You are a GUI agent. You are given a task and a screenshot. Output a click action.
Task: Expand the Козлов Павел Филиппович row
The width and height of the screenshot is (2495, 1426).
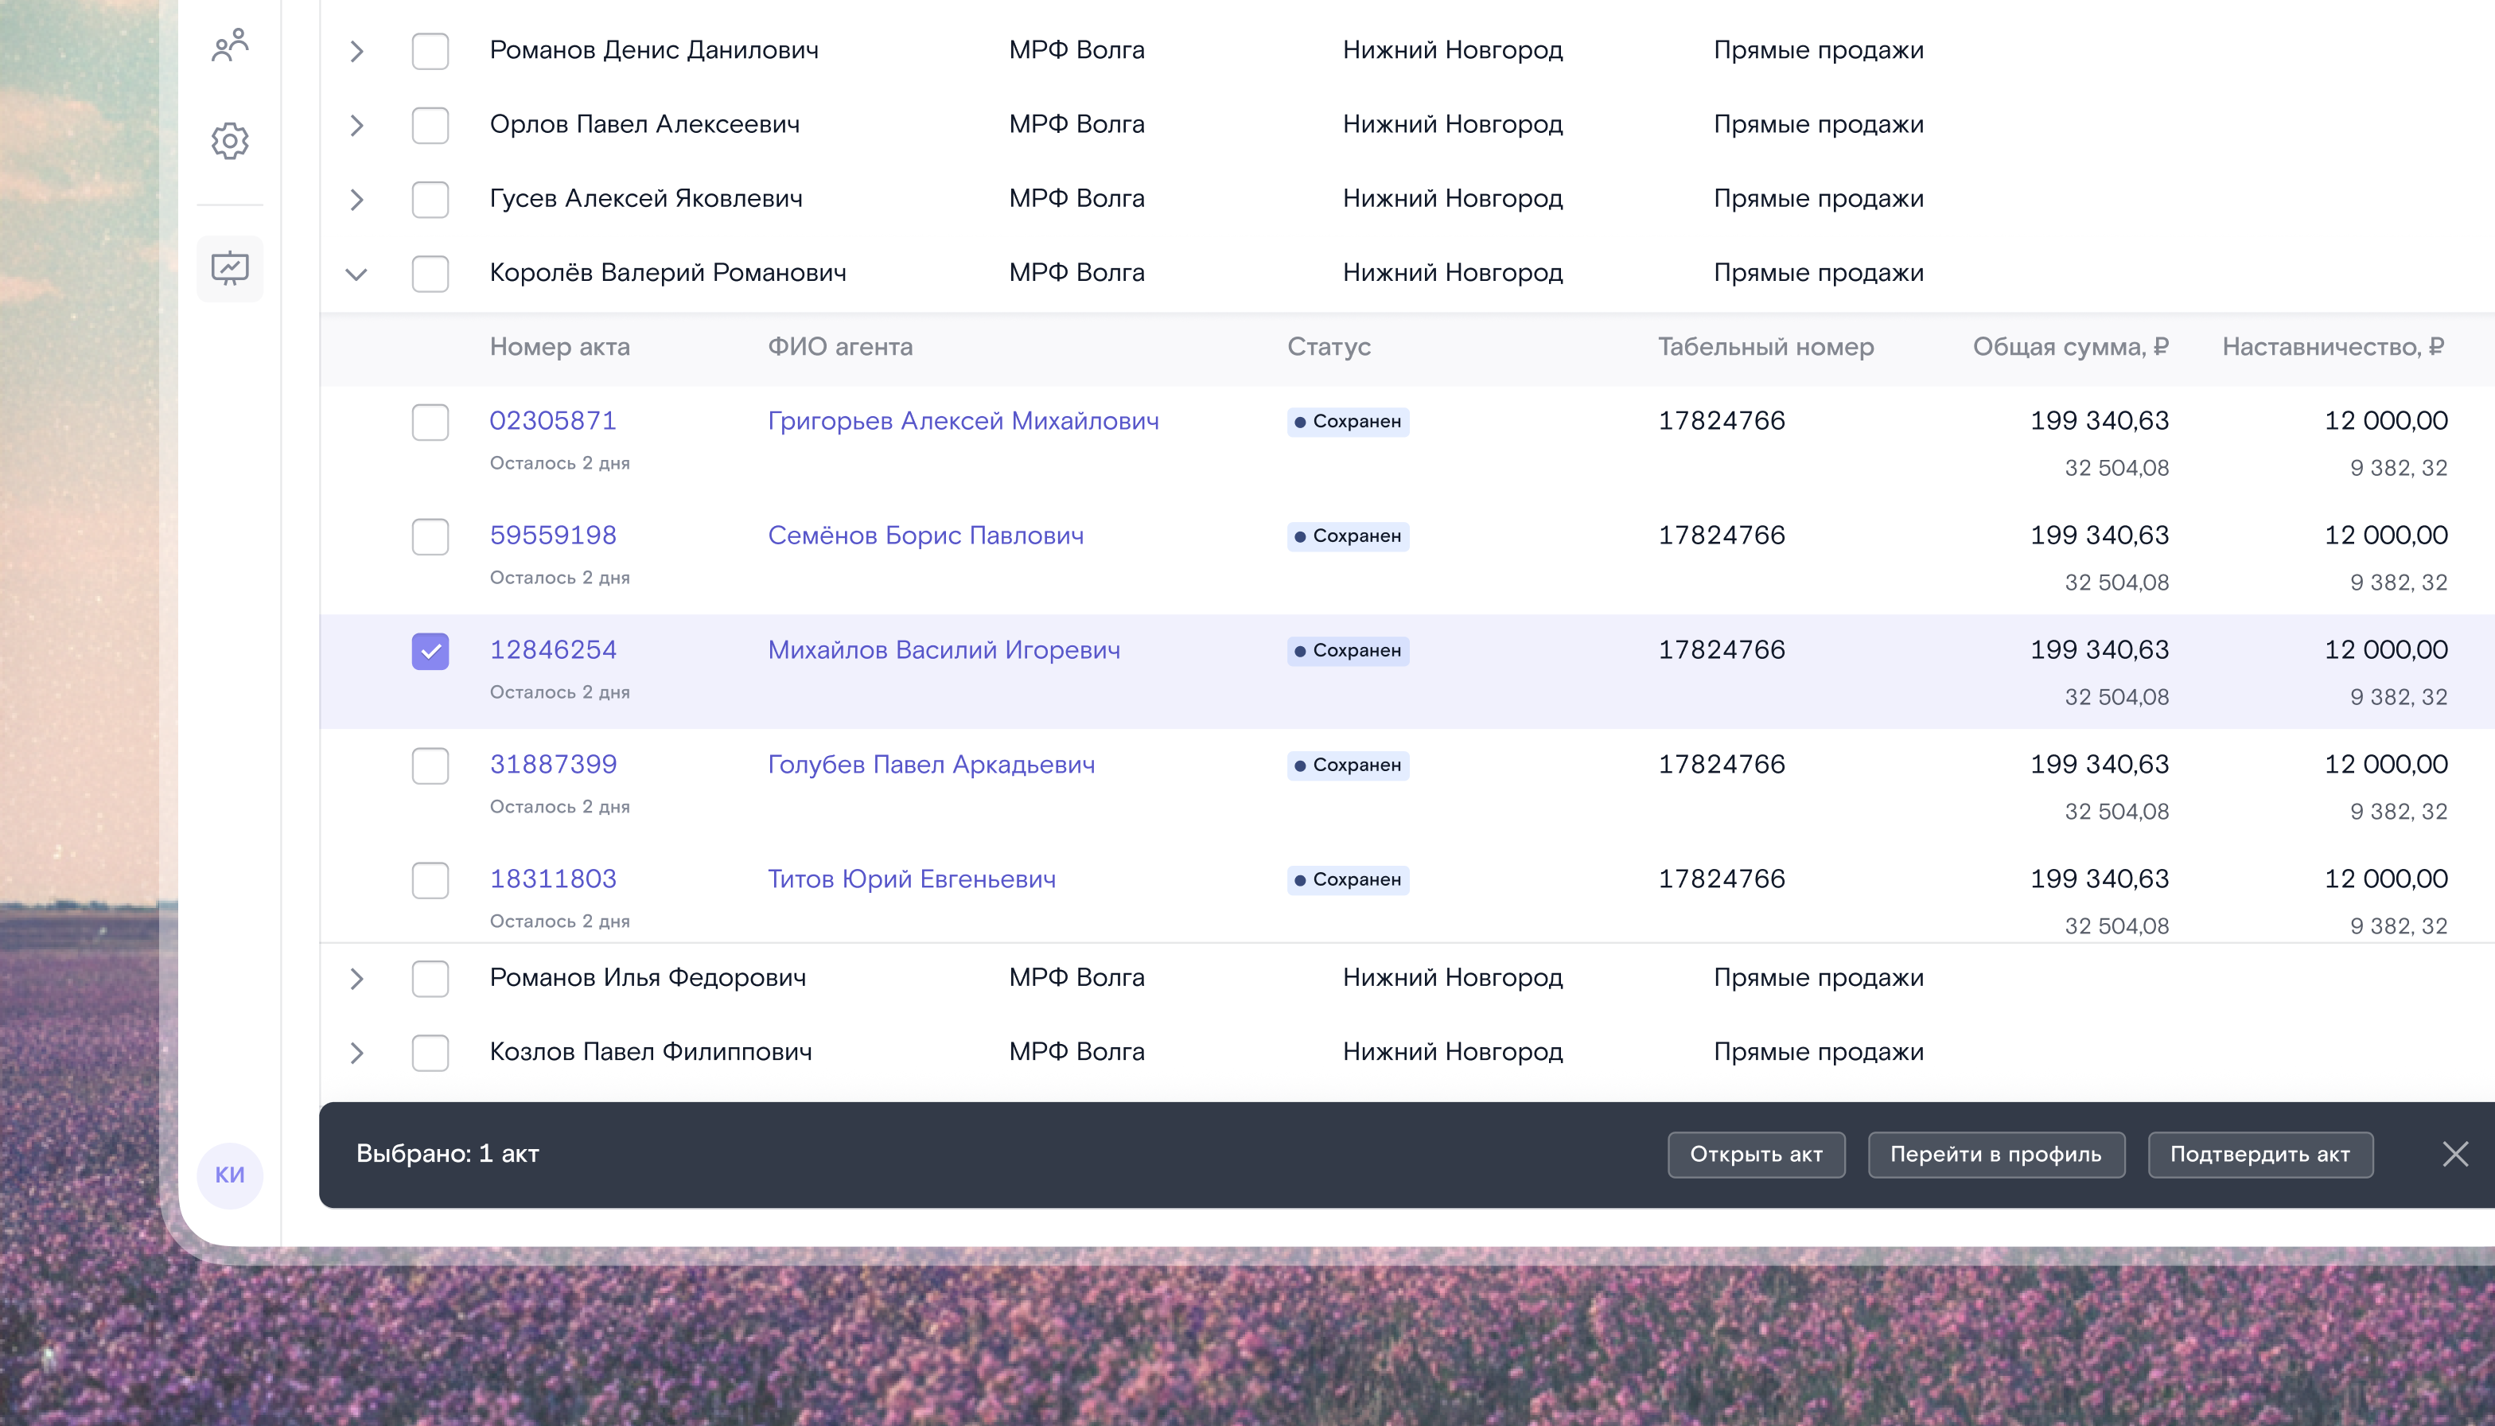pos(356,1053)
